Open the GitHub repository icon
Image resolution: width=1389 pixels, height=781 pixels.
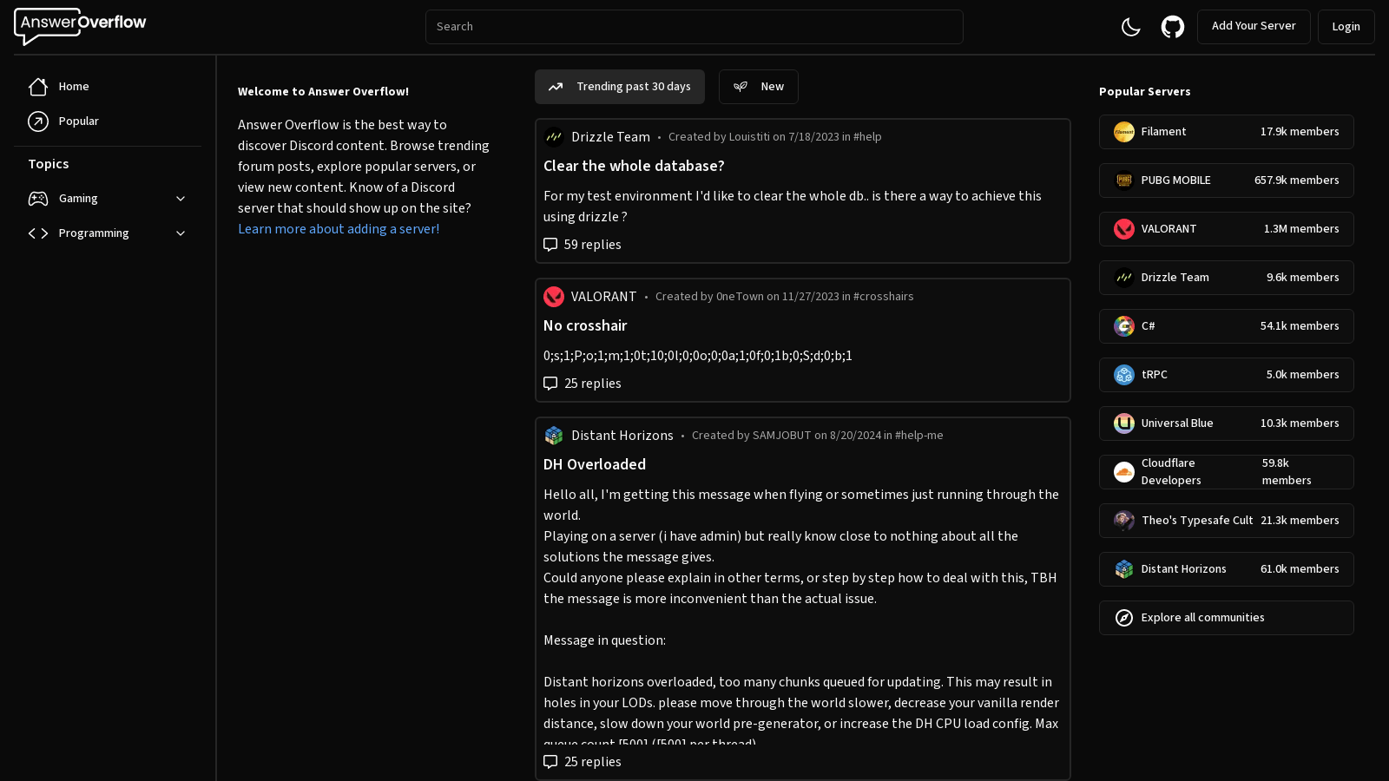[x=1173, y=27]
